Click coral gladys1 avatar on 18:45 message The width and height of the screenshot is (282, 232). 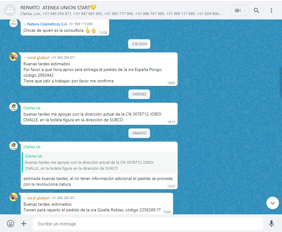pyautogui.click(x=13, y=57)
